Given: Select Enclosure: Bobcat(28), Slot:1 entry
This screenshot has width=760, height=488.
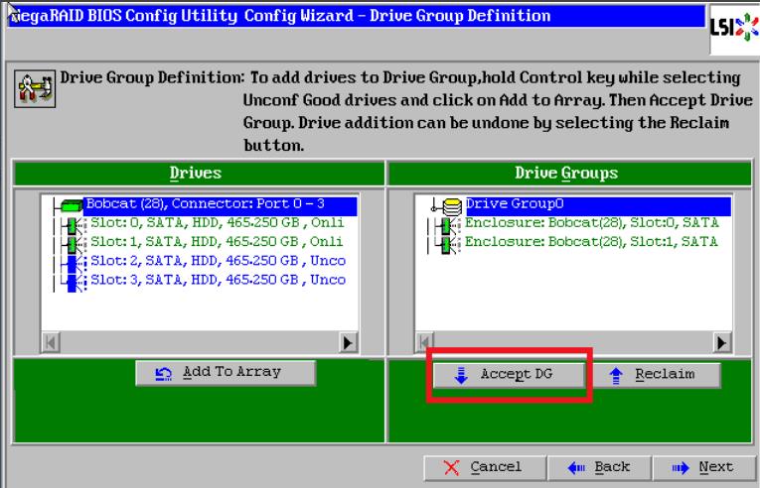Looking at the screenshot, I should (x=591, y=242).
